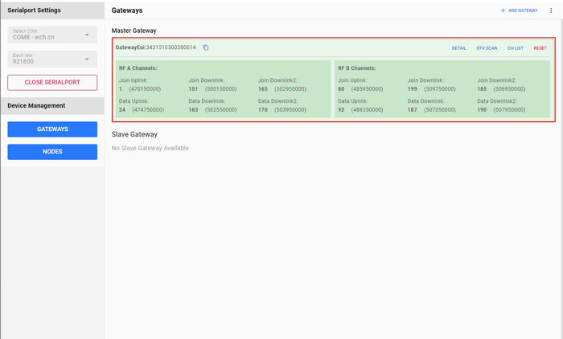Start the DTV Scan for master gateway

pos(487,48)
